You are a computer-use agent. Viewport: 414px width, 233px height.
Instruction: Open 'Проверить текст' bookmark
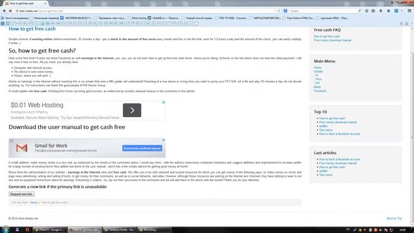[x=110, y=18]
